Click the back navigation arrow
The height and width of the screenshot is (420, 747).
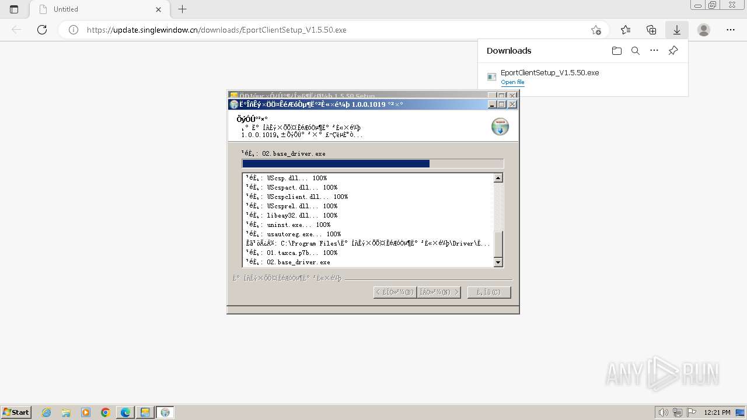(x=16, y=30)
